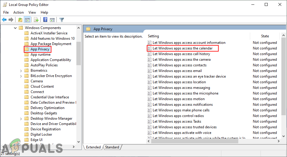Image resolution: width=287 pixels, height=157 pixels.
Task: Expand the Biometrics tree node
Action: pyautogui.click(x=21, y=71)
